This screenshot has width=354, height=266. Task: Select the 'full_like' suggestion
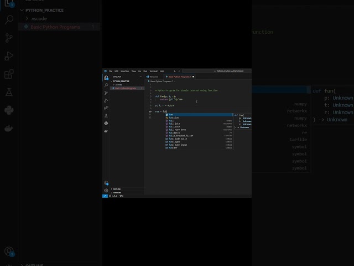(199, 127)
